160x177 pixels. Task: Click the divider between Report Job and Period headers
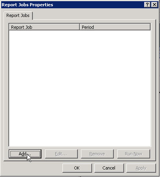pyautogui.click(x=80, y=27)
